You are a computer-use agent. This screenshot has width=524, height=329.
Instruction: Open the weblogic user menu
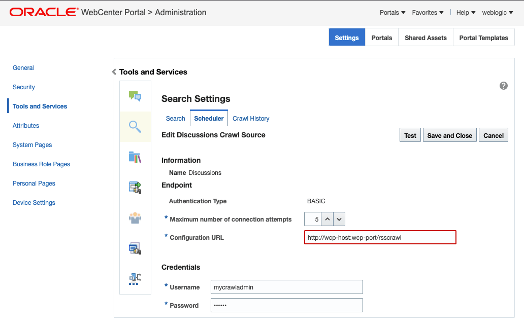tap(498, 13)
